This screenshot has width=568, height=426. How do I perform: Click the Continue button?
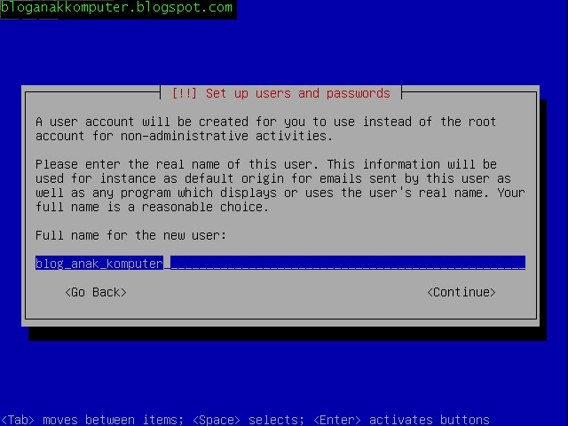click(x=461, y=292)
